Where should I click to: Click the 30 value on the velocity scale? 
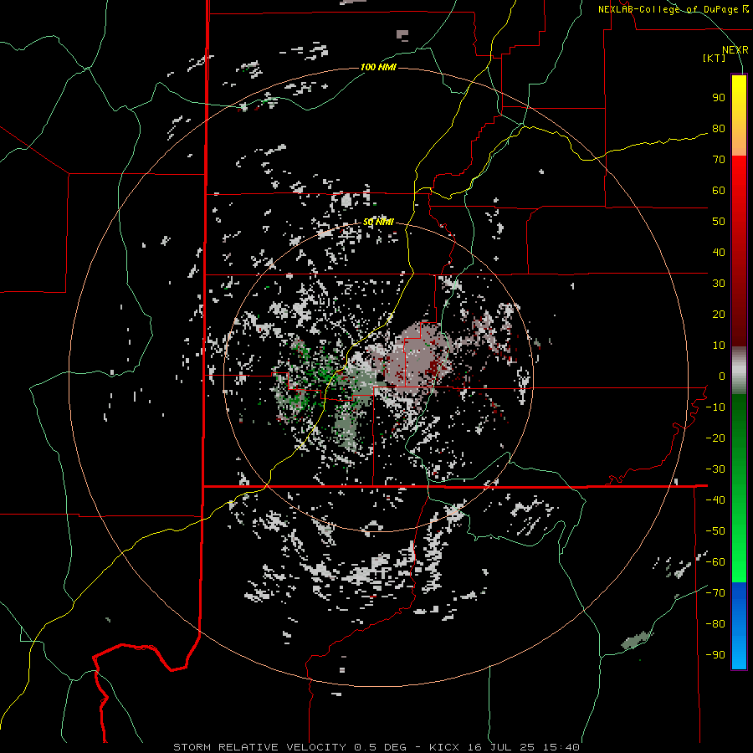click(x=719, y=284)
